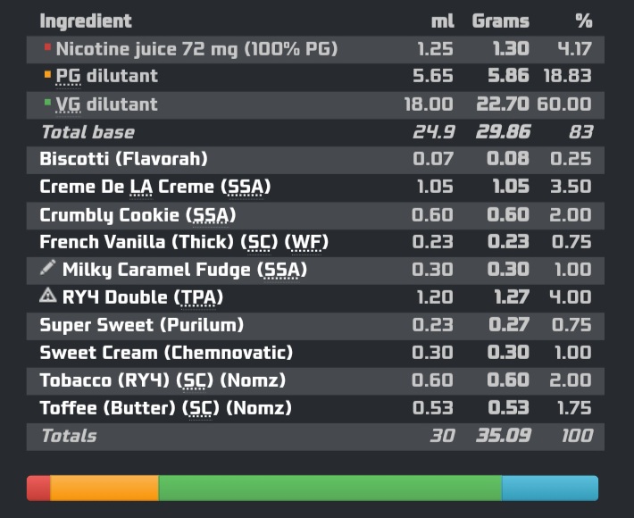Click VG dilutant grams value 22.70
Viewport: 634px width, 518px height.
(x=503, y=104)
